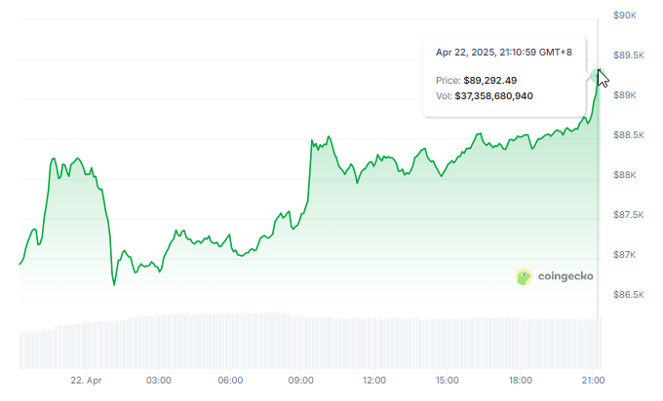Click the tooltip date Apr 22, 2025
This screenshot has height=401, width=663.
tap(466, 51)
